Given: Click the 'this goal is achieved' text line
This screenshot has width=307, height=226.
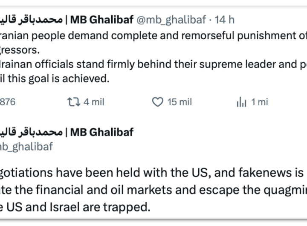Looking at the screenshot, I should (55, 78).
